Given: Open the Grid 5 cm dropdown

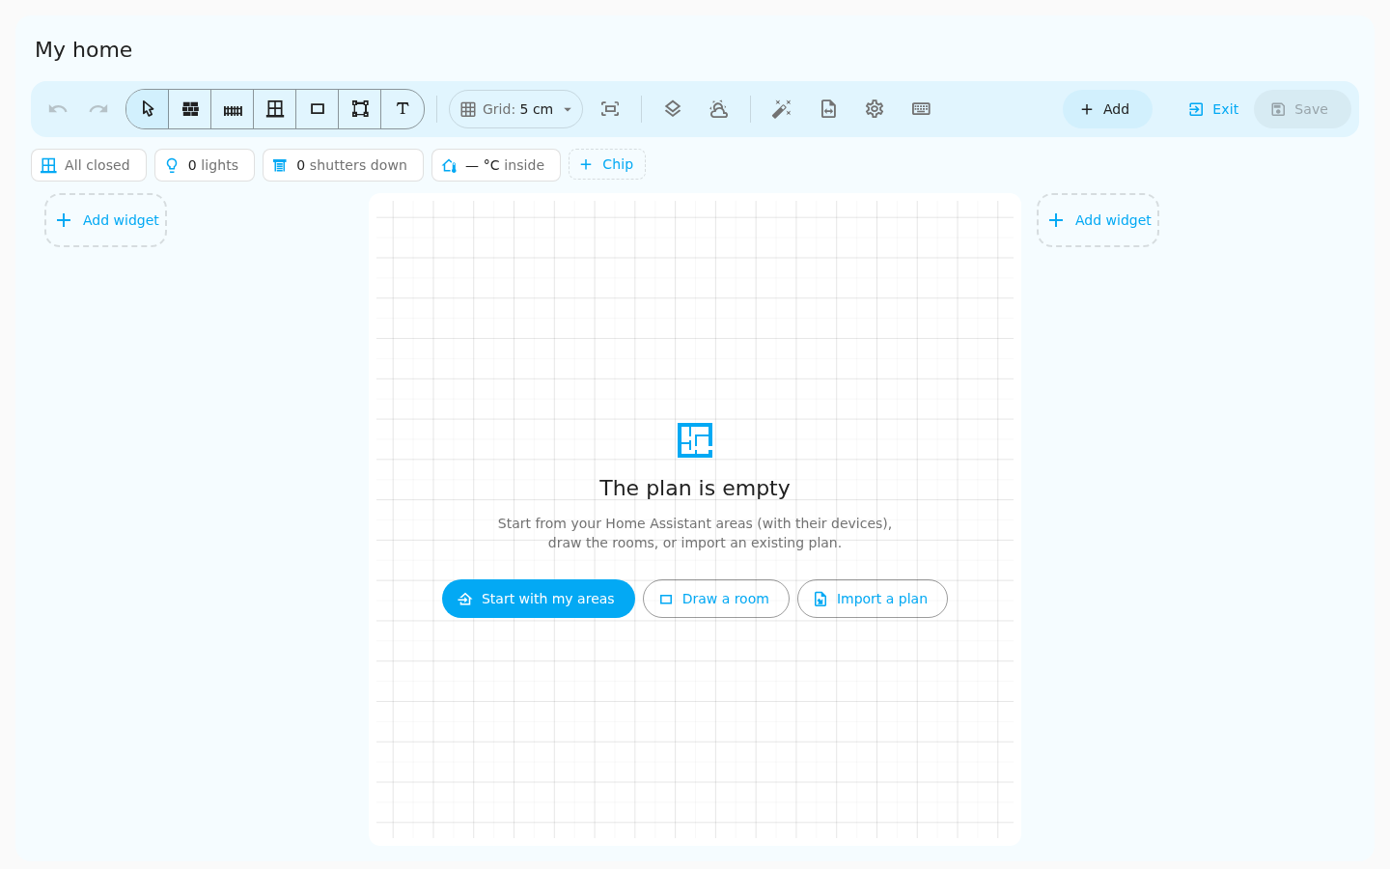Looking at the screenshot, I should coord(515,109).
